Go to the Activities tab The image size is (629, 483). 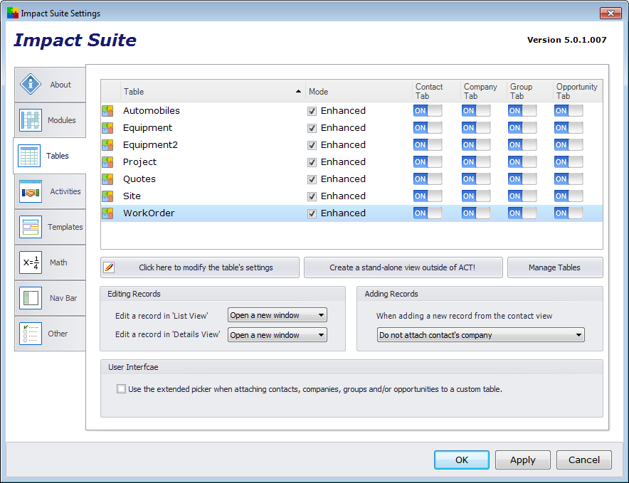pos(50,191)
